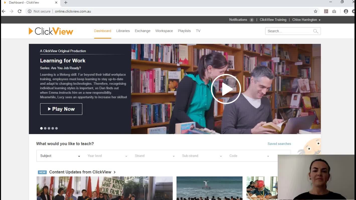Click the Not secure site info icon

point(30,11)
